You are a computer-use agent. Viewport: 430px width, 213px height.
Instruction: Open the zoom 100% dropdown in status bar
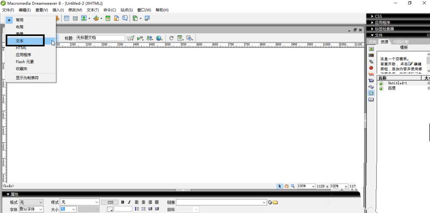click(x=306, y=186)
